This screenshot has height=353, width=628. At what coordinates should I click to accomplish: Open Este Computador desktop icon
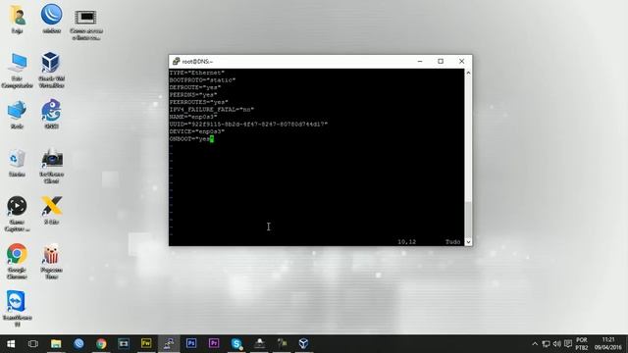click(18, 71)
